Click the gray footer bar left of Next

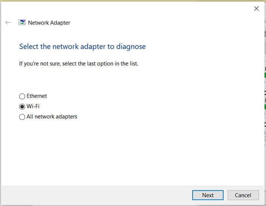click(x=96, y=195)
